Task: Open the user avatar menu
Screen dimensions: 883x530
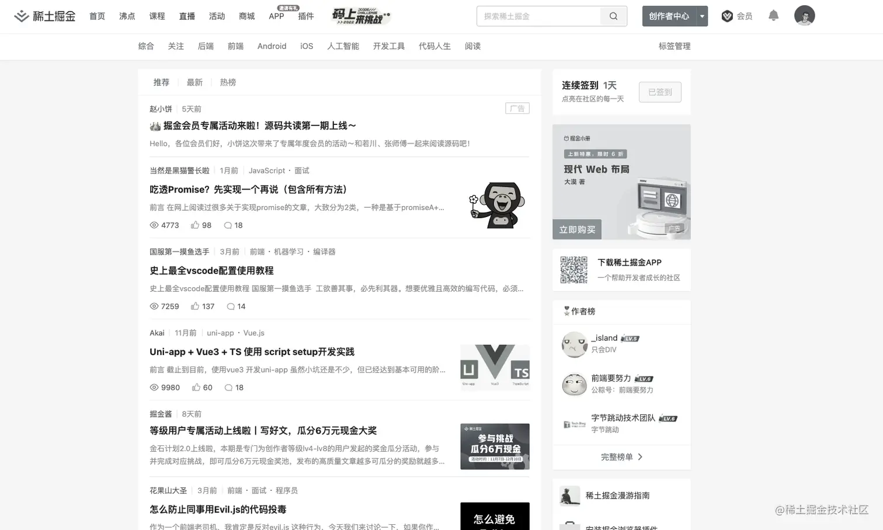Action: pos(804,16)
